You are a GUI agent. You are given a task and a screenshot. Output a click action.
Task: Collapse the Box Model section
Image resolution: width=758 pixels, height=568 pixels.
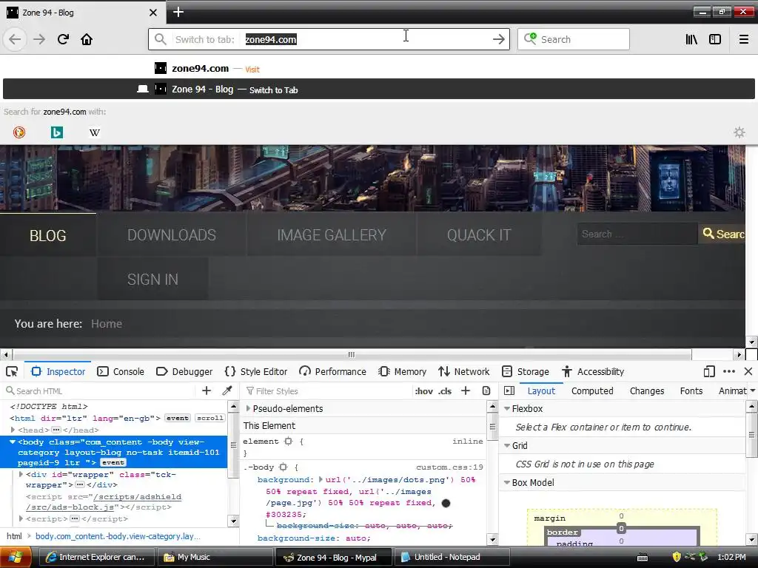pos(507,482)
